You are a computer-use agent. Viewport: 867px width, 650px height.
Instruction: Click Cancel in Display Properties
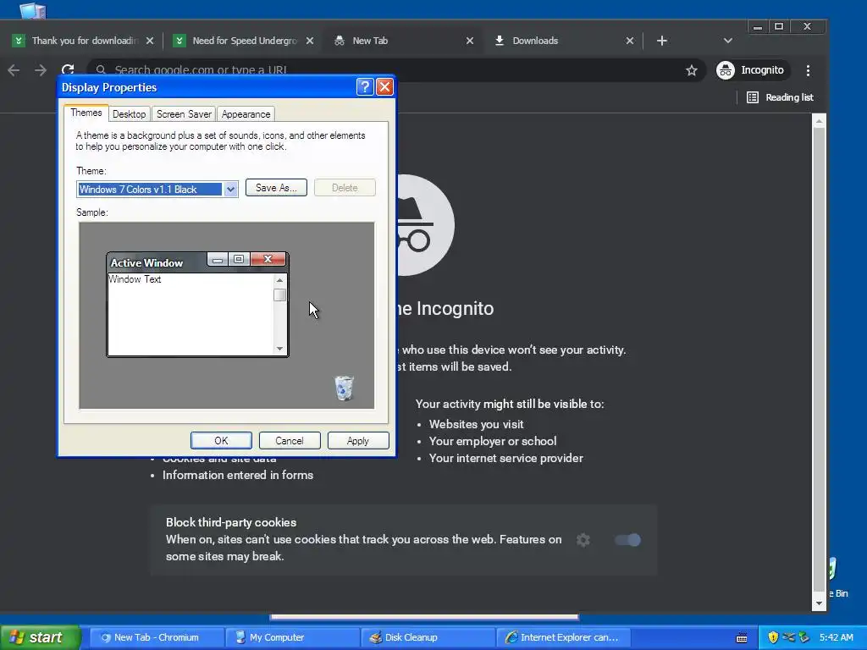290,440
